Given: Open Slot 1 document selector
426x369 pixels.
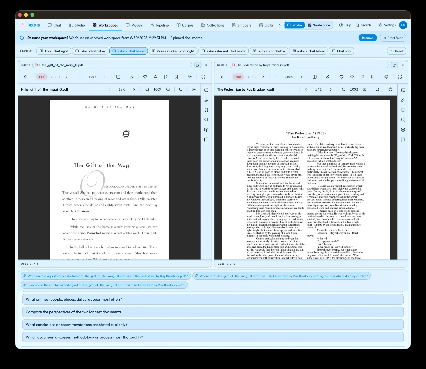Looking at the screenshot, I should [x=112, y=65].
